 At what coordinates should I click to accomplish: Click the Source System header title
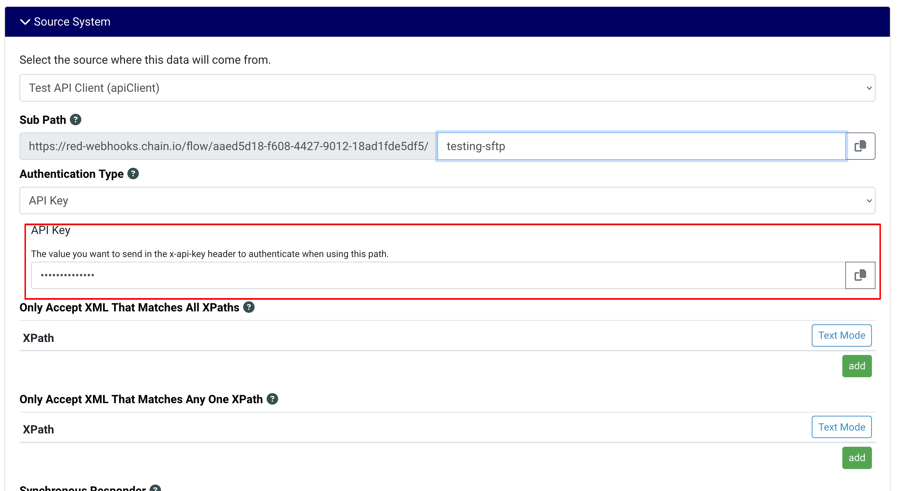tap(72, 22)
